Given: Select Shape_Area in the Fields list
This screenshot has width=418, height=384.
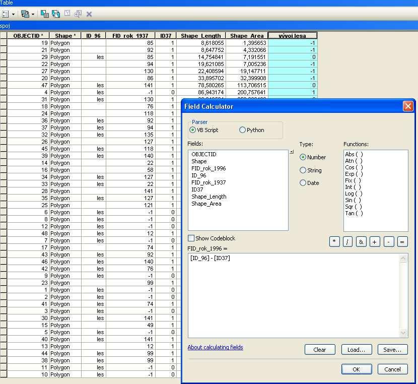Looking at the screenshot, I should tap(206, 204).
